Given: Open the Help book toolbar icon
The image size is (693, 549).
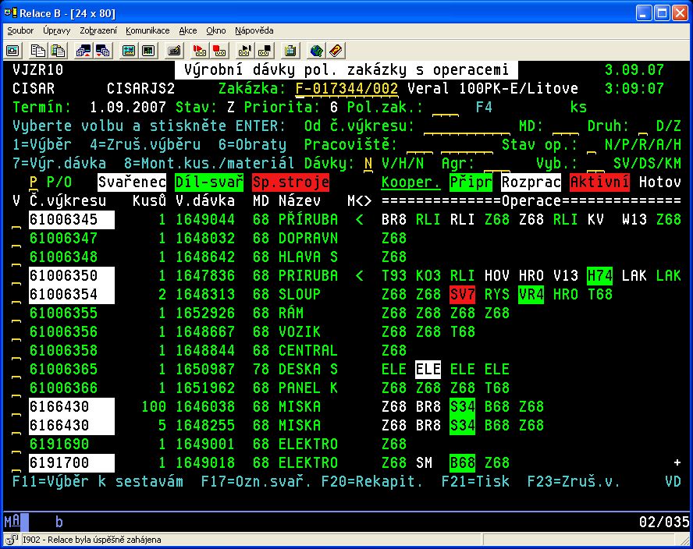Looking at the screenshot, I should (x=336, y=51).
